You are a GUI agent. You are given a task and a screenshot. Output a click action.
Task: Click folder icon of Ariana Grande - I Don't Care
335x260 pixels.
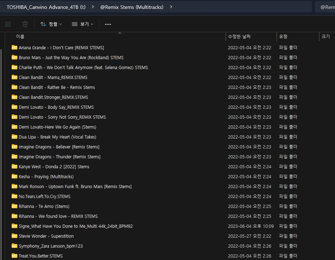pos(15,47)
